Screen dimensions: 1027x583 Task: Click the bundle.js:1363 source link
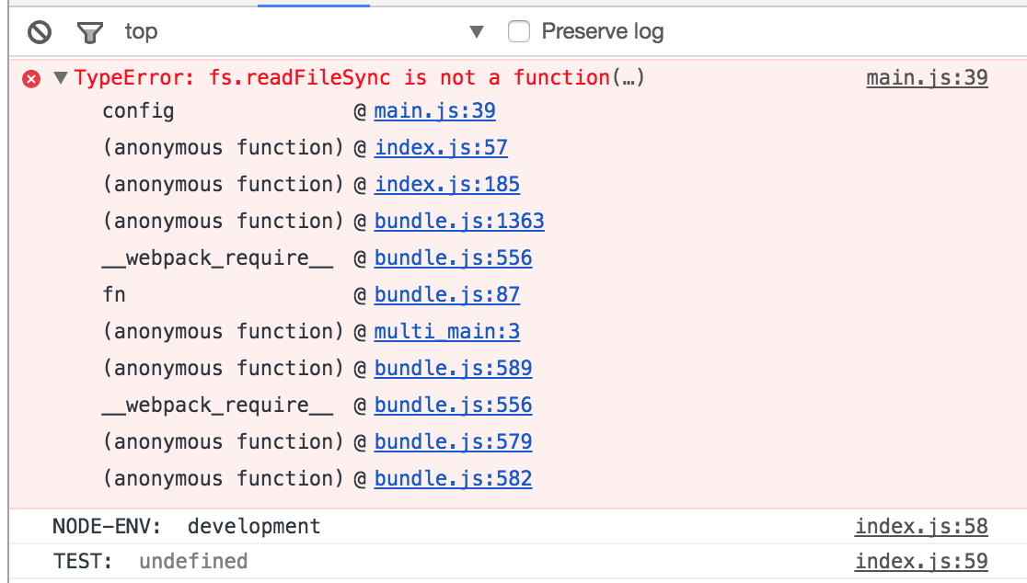pyautogui.click(x=459, y=222)
